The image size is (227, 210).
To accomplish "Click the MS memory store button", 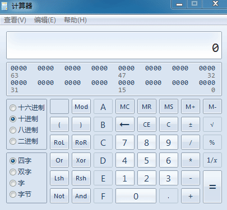I will pyautogui.click(x=169, y=107).
